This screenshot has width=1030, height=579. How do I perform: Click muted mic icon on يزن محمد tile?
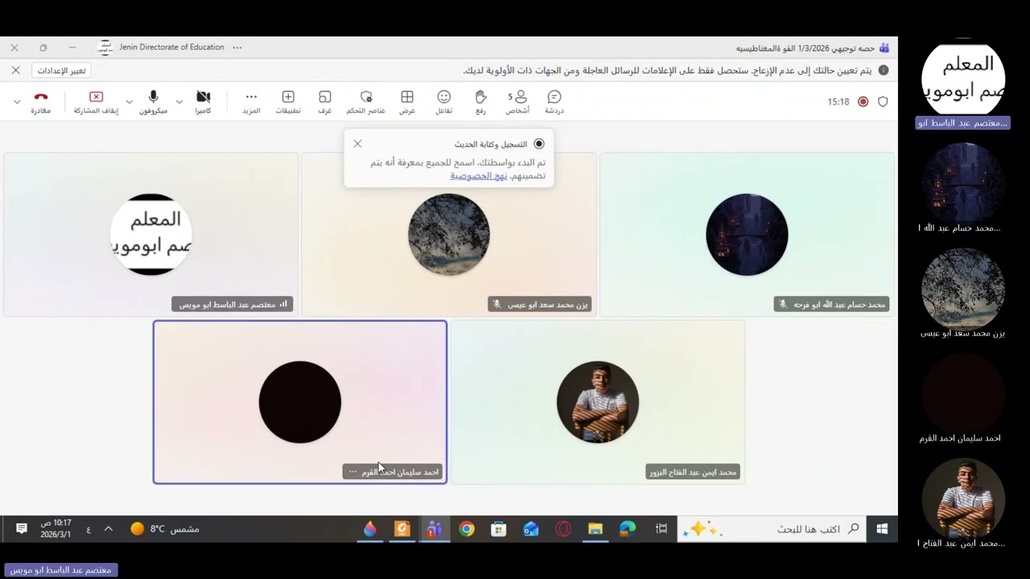[x=497, y=305]
